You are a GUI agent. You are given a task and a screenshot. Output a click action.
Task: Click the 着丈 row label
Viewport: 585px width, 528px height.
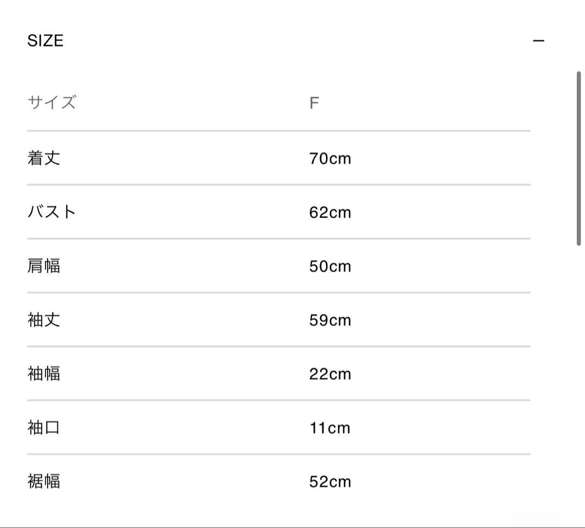tap(44, 158)
